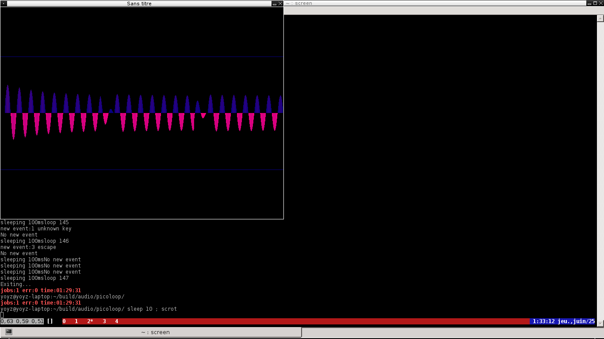This screenshot has height=339, width=604.
Task: Click the scrollbar down arrow in terminal
Action: coord(600,323)
